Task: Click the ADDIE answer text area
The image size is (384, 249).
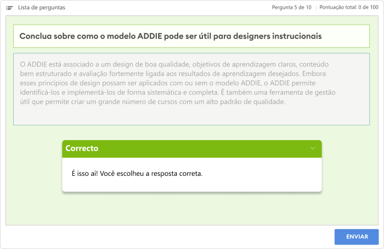Action: tap(191, 89)
